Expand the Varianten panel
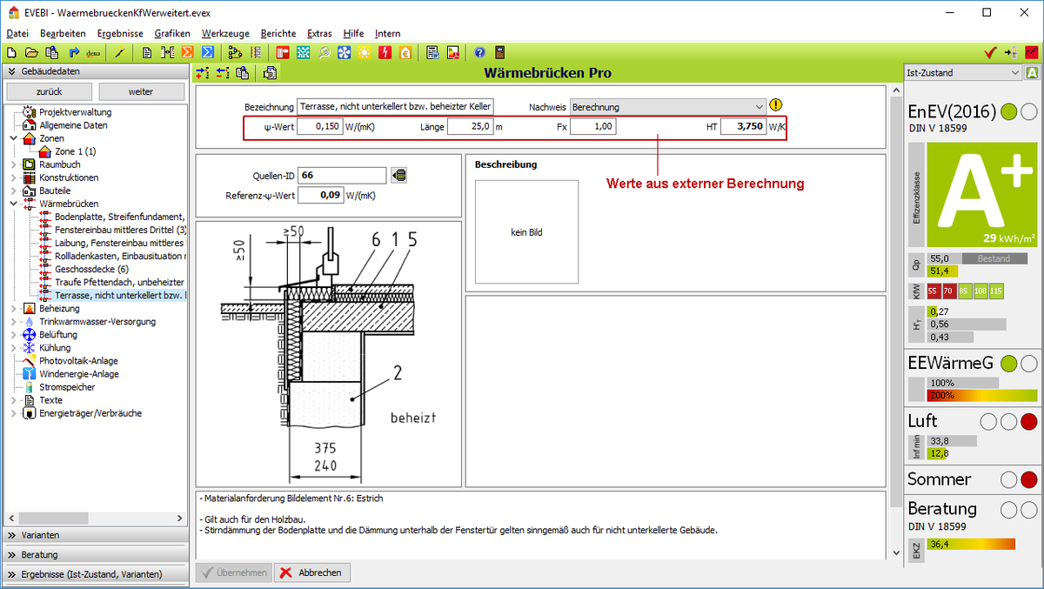 point(95,535)
